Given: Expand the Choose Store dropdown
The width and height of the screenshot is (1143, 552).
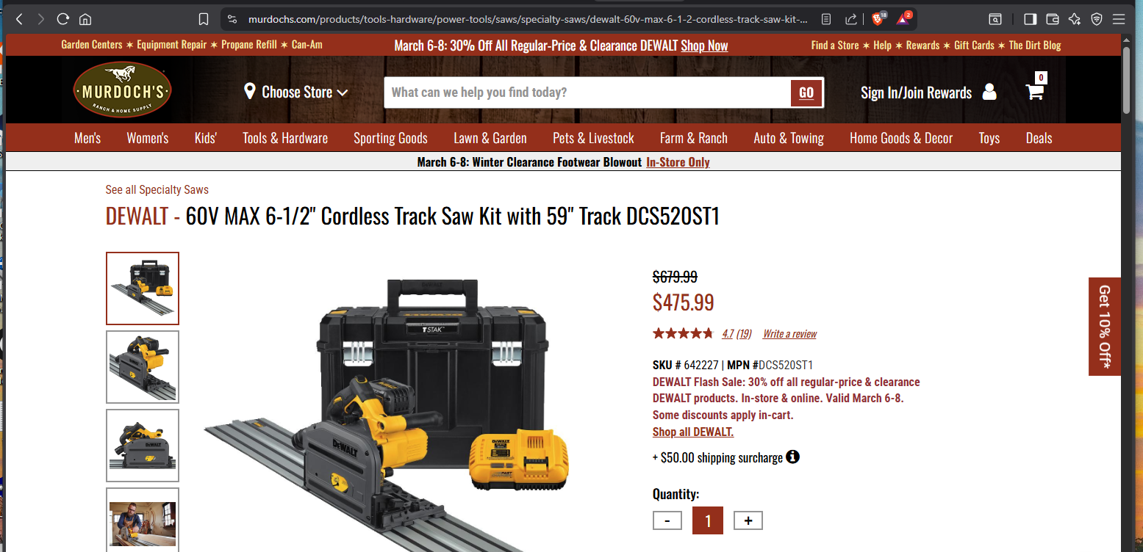Looking at the screenshot, I should click(296, 92).
